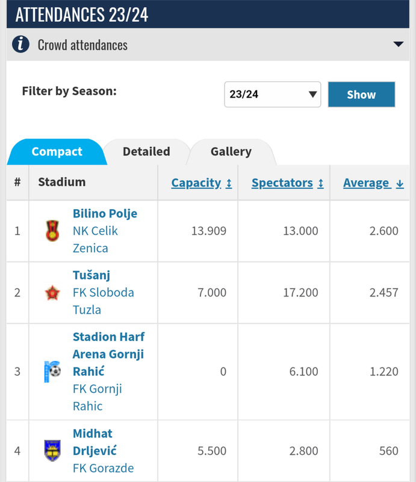Click the FK Gornji Rahic club crest
416x482 pixels.
(52, 371)
